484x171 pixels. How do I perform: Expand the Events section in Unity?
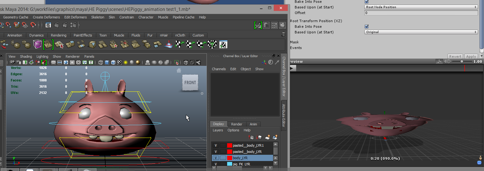pyautogui.click(x=296, y=48)
